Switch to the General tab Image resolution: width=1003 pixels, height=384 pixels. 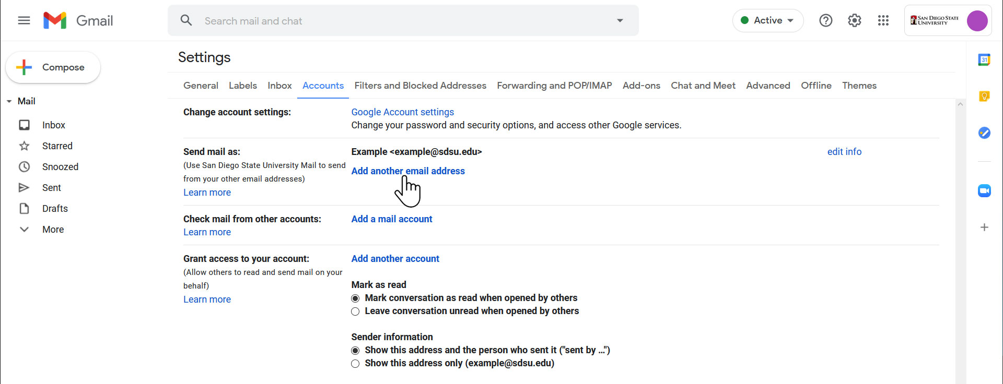[201, 86]
